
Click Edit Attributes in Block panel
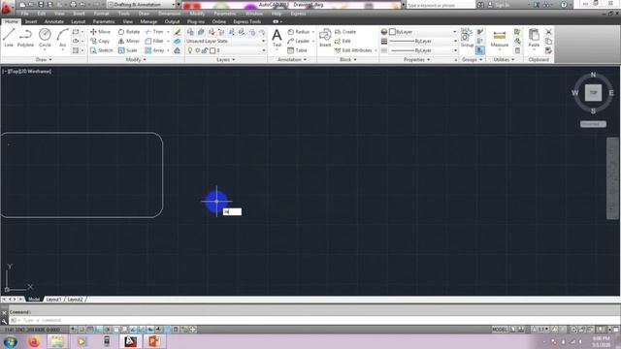(353, 50)
